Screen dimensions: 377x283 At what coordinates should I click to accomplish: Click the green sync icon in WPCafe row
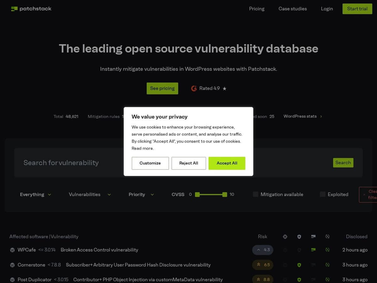(327, 250)
